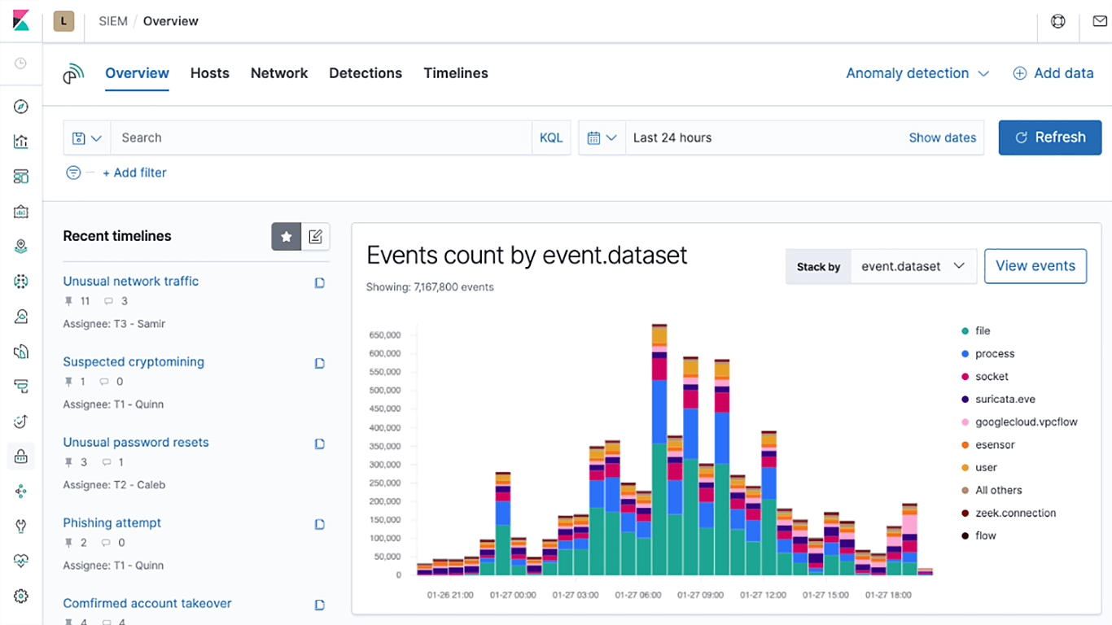Click the mail icon in top bar
Screen dimensions: 1112x625
(1099, 21)
